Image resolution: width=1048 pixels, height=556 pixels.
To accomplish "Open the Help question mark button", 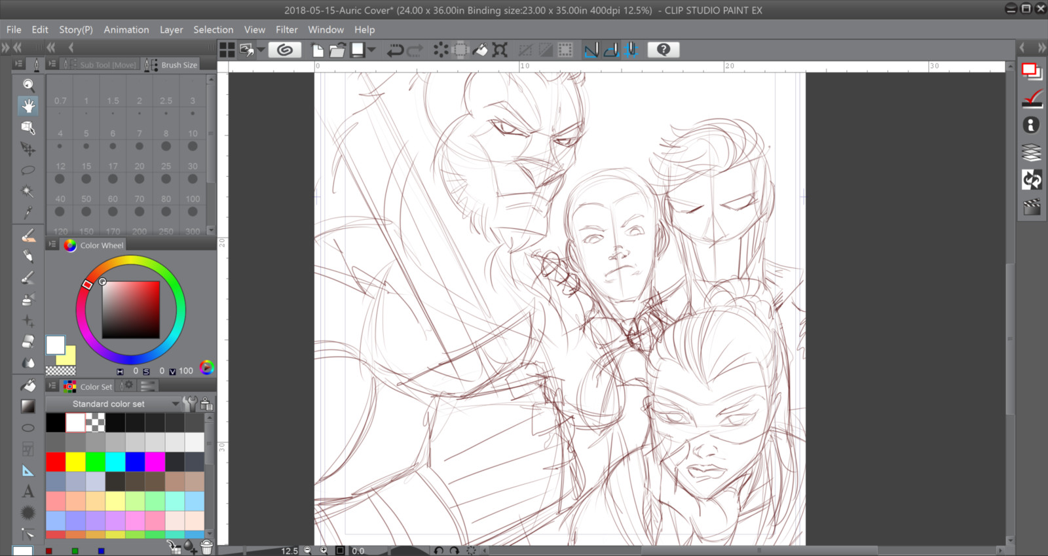I will 663,50.
